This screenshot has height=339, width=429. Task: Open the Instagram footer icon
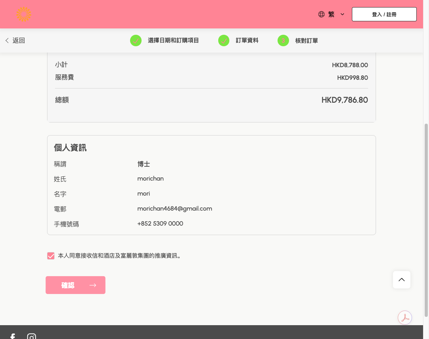(32, 337)
